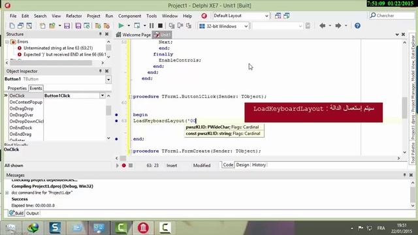Open Help with the blue question icon

coord(357,26)
